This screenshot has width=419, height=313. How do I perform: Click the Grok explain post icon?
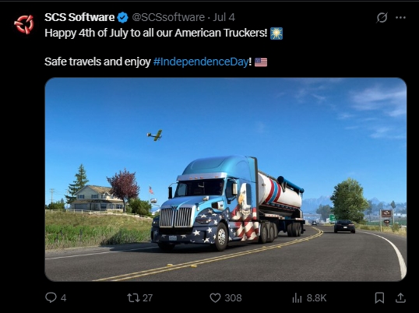[x=382, y=18]
